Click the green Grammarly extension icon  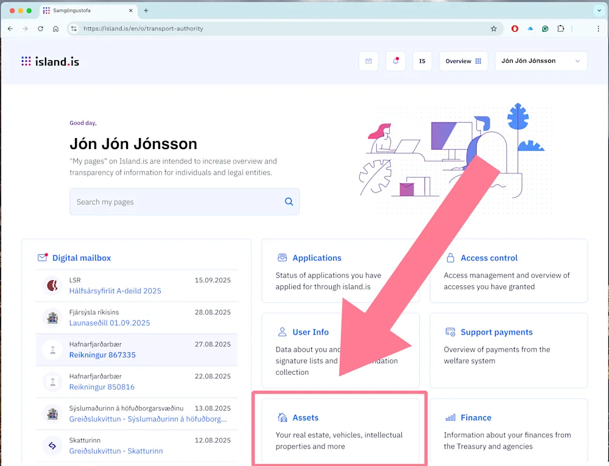point(545,29)
